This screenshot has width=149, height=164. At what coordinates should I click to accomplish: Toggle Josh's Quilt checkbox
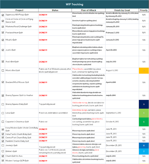pyautogui.click(x=3, y=50)
